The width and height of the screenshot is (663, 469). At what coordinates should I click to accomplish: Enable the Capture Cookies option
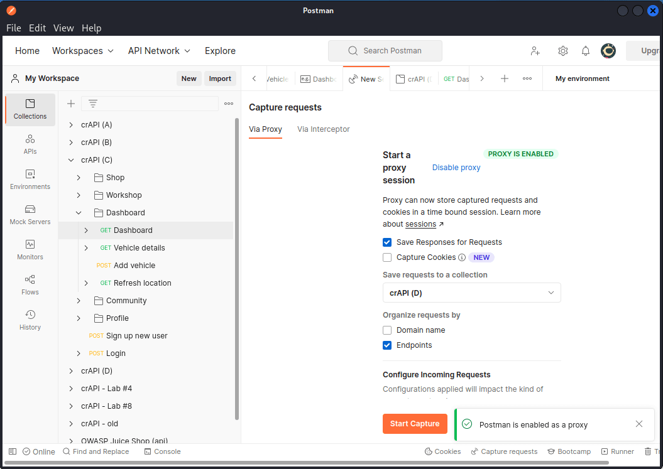[x=387, y=257]
